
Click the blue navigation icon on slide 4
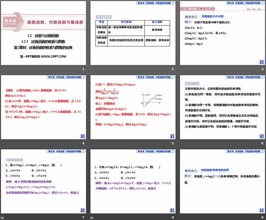click(x=82, y=136)
